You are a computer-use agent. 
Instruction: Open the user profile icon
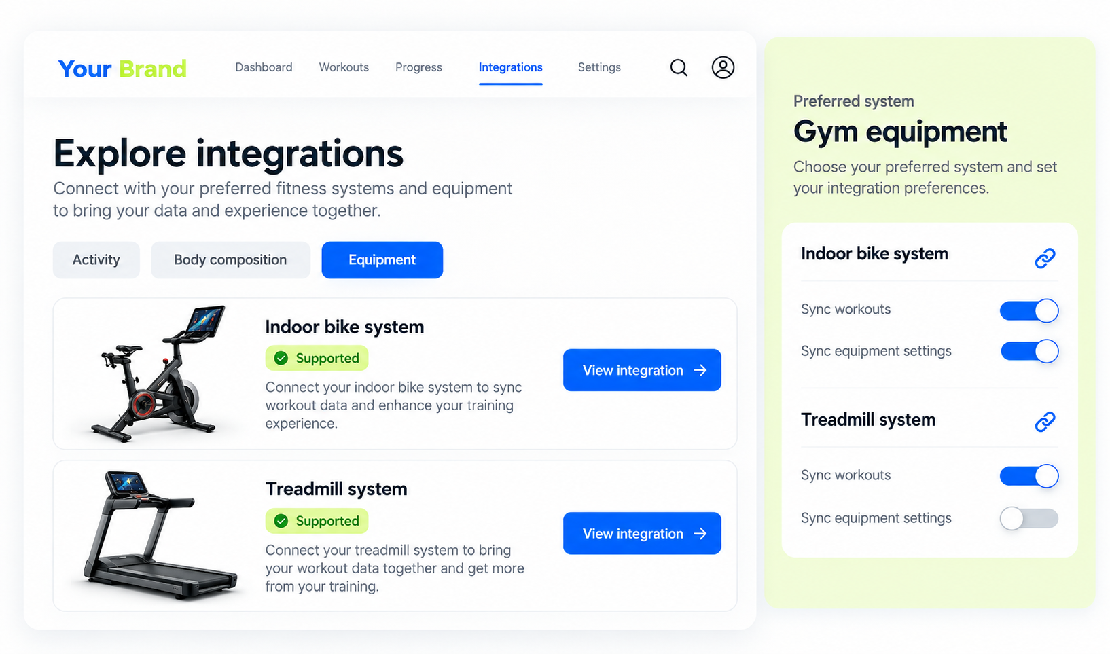pyautogui.click(x=723, y=67)
